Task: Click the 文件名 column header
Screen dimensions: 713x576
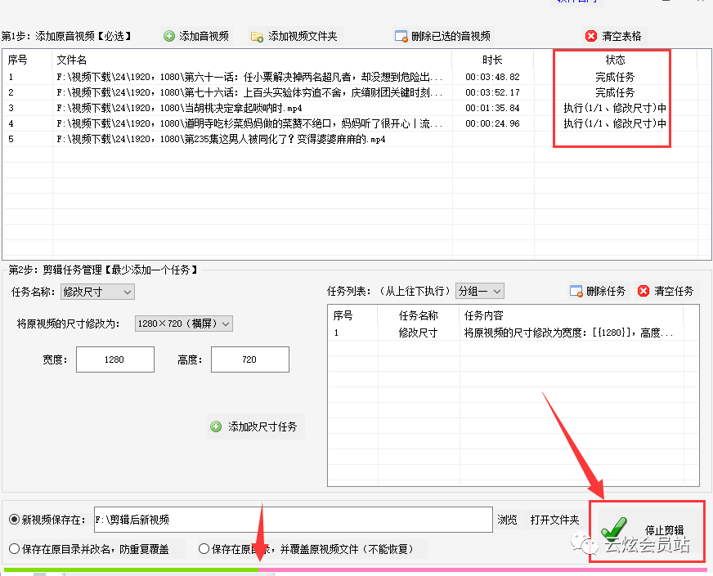Action: [x=71, y=60]
